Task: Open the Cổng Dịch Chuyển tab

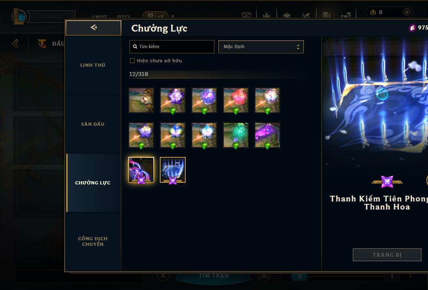Action: pos(93,241)
